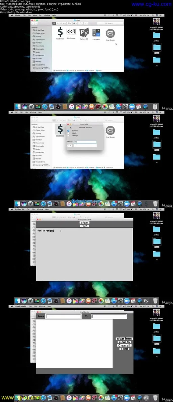Open the Python IDE application menu
Screen dimensions: 173x402
pyautogui.click(x=19, y=209)
